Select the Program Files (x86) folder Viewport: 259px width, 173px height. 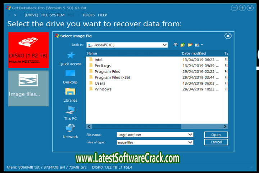tap(112, 77)
